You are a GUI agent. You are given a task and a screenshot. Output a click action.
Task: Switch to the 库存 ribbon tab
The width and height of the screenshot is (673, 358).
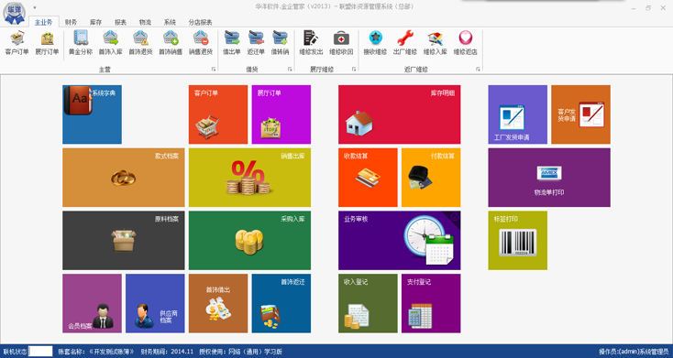pos(95,22)
